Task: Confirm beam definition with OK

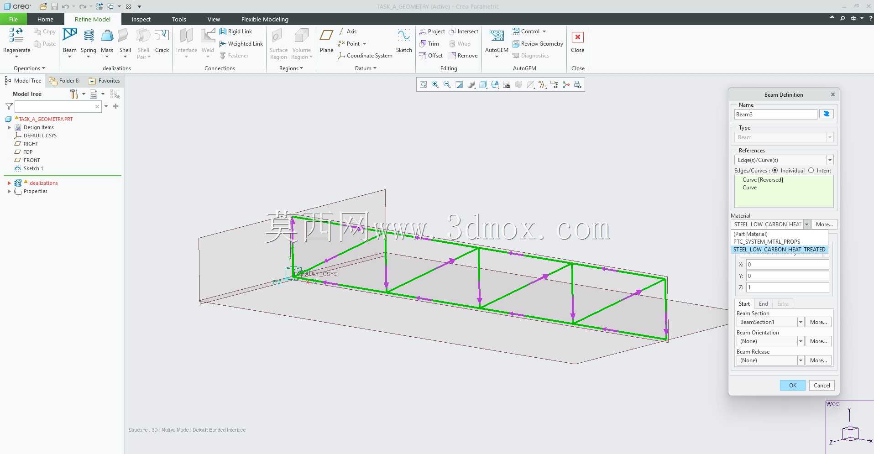Action: click(793, 386)
